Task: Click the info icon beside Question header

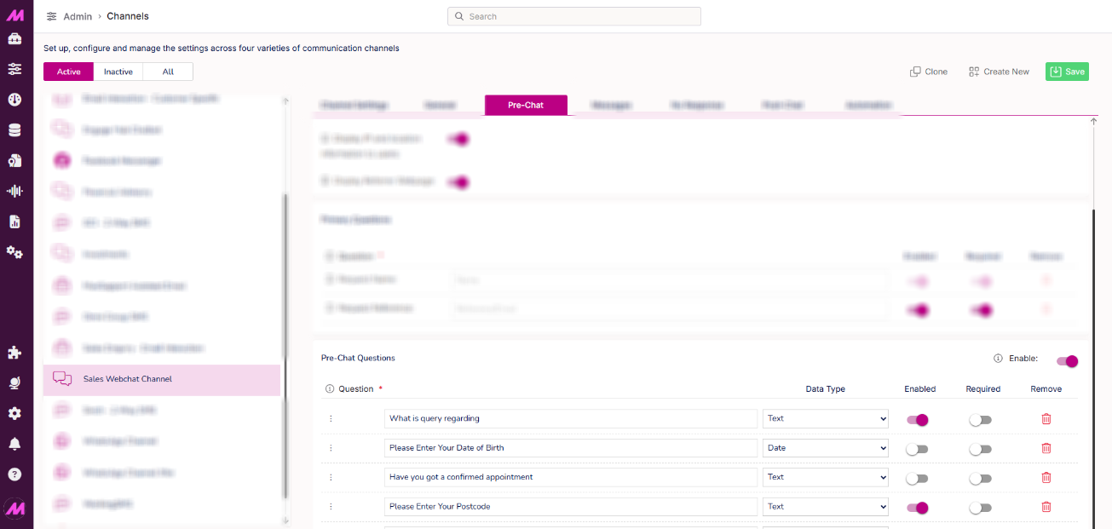Action: pyautogui.click(x=330, y=389)
